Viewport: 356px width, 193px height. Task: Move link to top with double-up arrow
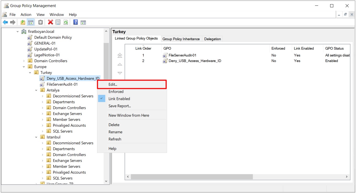click(120, 55)
